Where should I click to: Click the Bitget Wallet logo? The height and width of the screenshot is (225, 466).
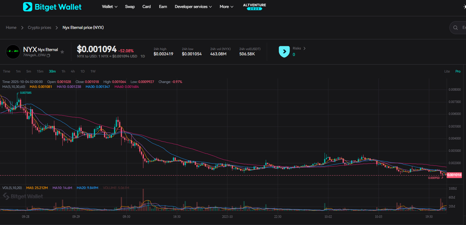pos(52,7)
